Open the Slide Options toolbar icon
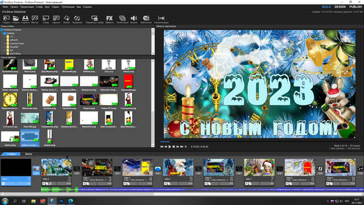This screenshot has width=364, height=205. (94, 19)
